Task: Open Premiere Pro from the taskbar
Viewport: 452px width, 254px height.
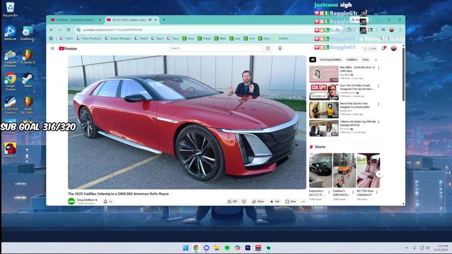Action: click(248, 248)
